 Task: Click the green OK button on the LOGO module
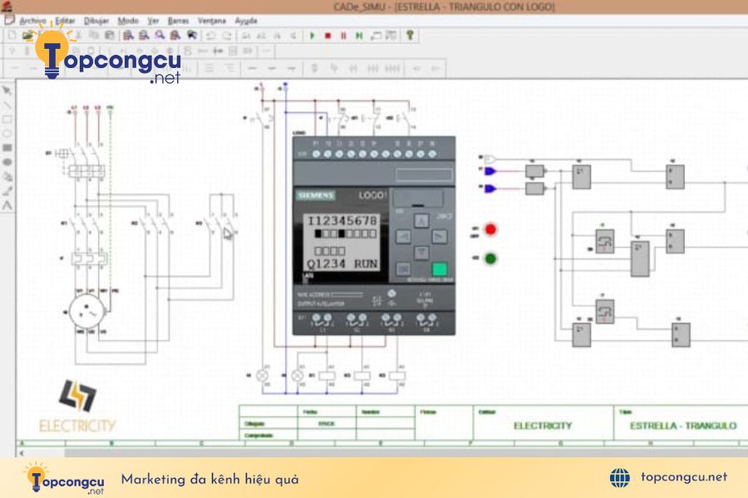pyautogui.click(x=440, y=270)
